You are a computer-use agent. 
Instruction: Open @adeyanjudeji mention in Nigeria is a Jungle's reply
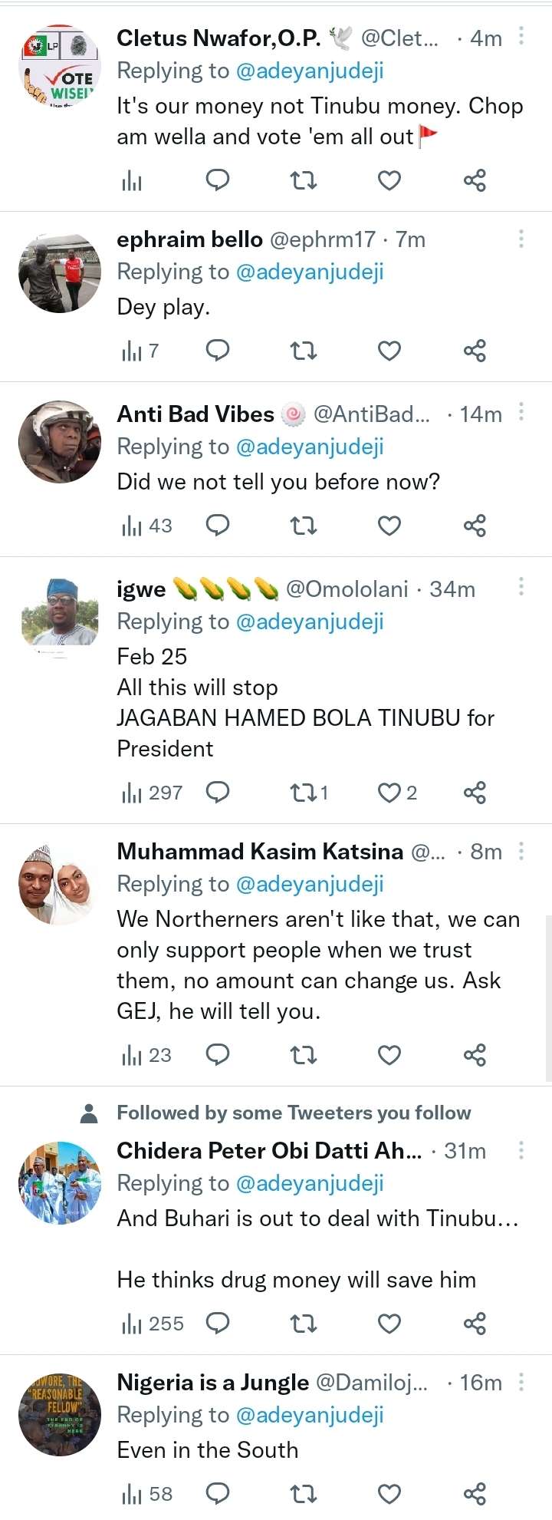tap(310, 1415)
